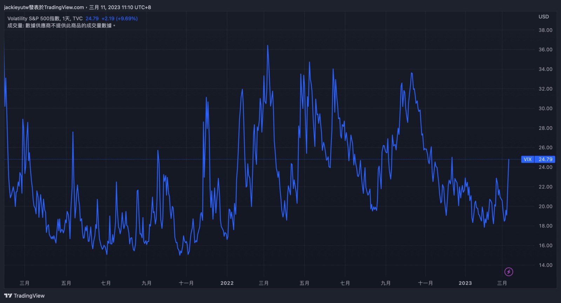Click the 24.79 value in chart legend

(x=92, y=19)
